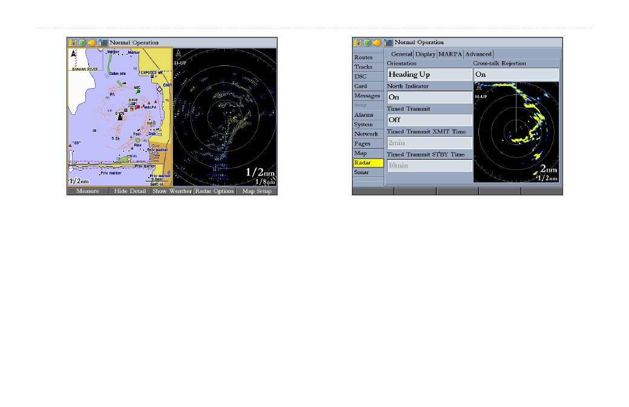Select the green ABC waypoint marker
Screen dimensions: 629x407
pos(139,91)
